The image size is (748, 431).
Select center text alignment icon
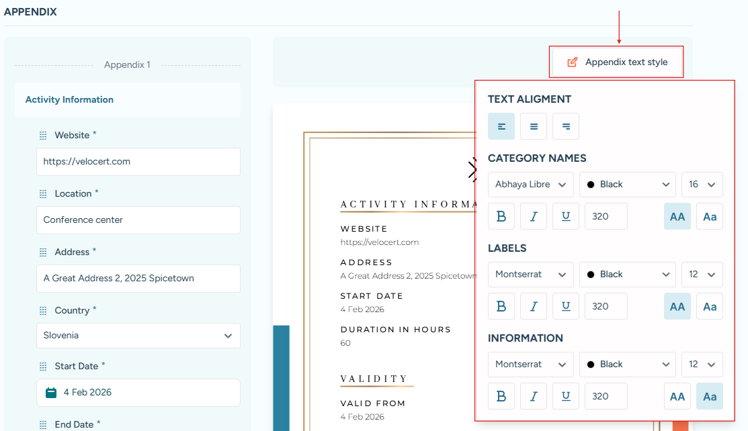(x=534, y=126)
